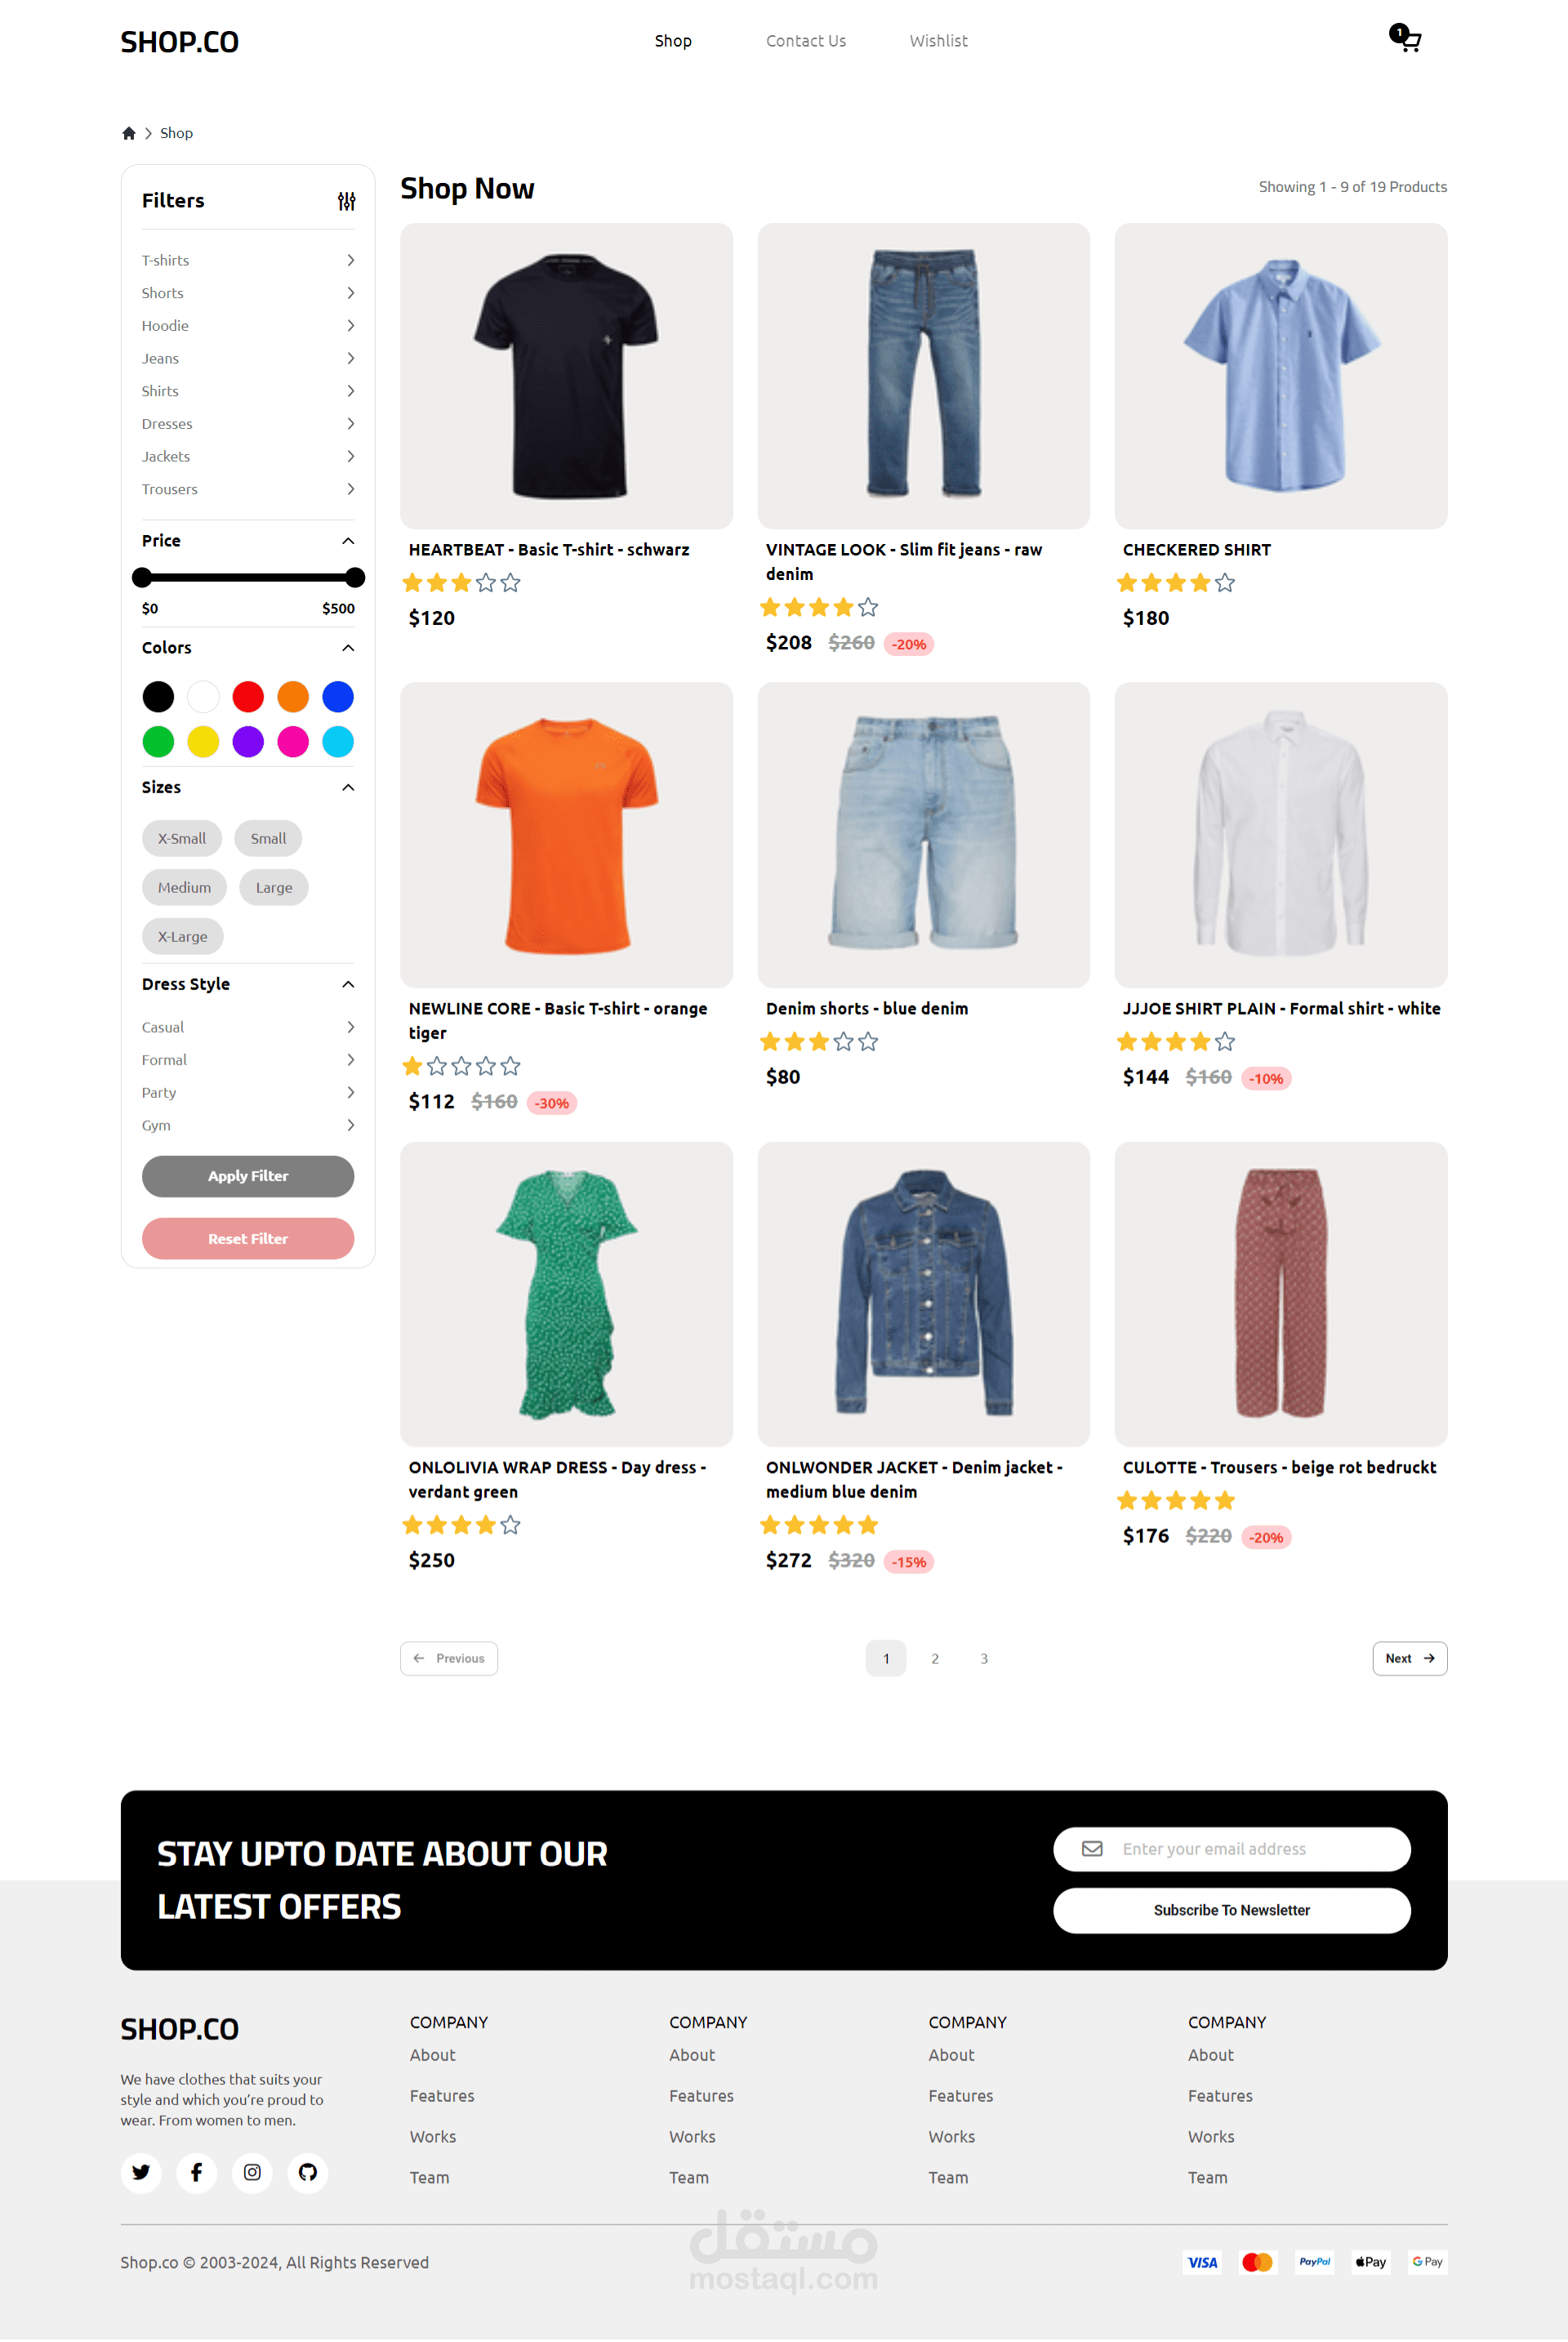Viewport: 1568px width, 2342px height.
Task: Go to Contact Us page
Action: [x=806, y=41]
